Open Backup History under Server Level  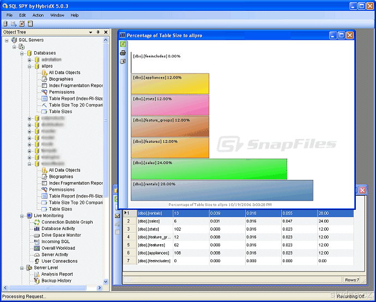point(56,281)
